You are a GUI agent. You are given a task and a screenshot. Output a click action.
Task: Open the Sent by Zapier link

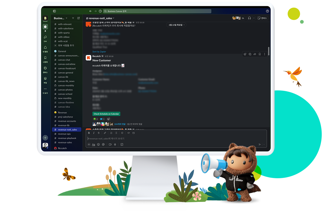[x=99, y=52]
